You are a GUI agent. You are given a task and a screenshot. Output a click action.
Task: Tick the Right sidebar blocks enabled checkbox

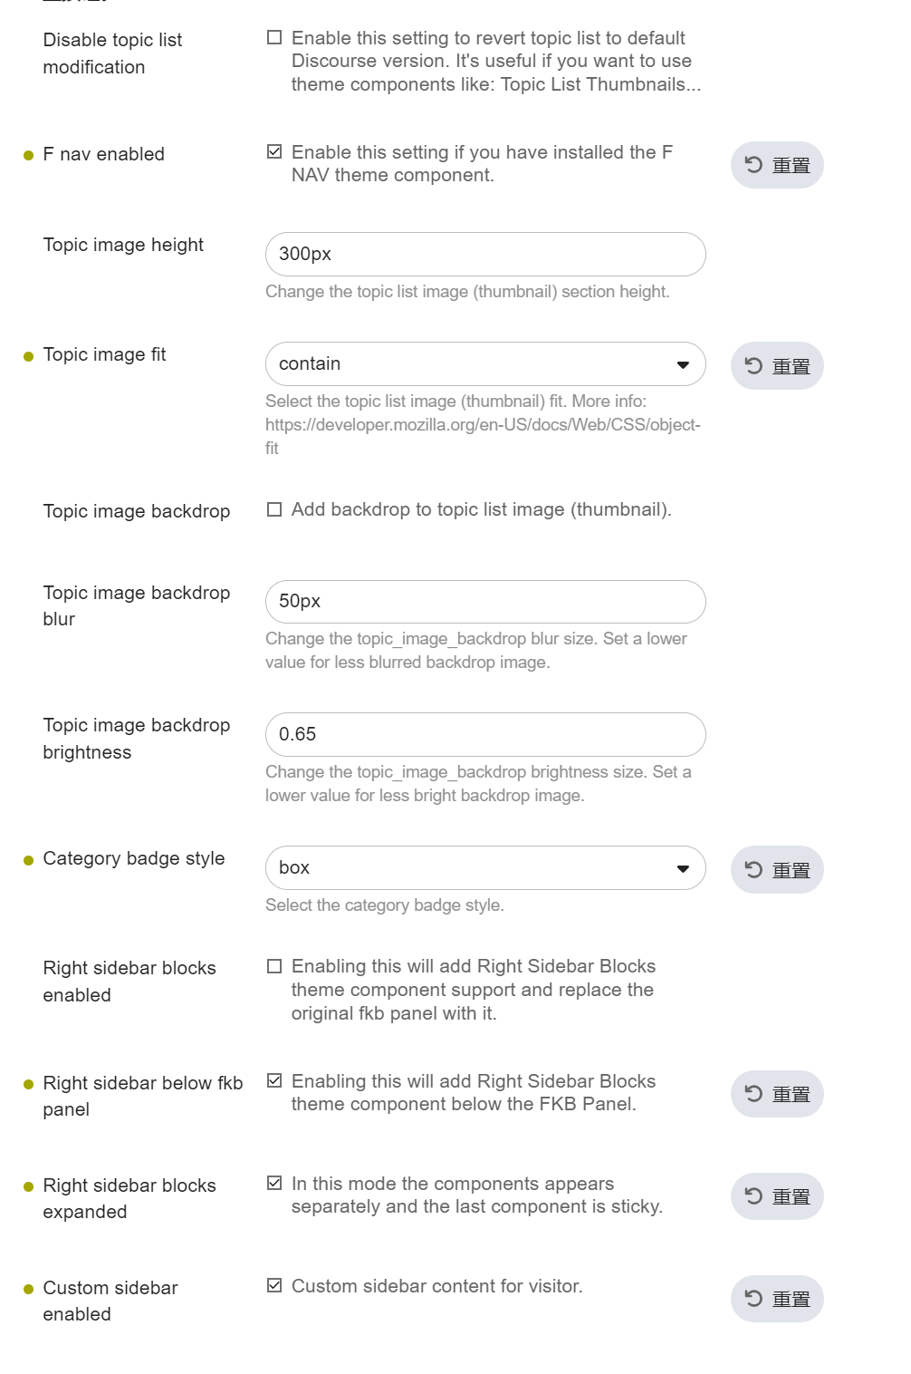(x=274, y=966)
